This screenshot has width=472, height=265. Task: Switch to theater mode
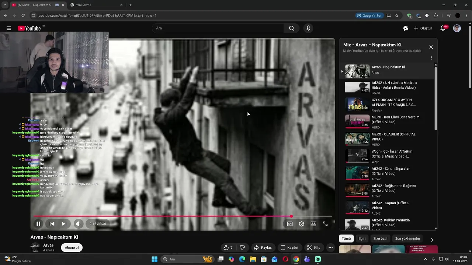[313, 224]
